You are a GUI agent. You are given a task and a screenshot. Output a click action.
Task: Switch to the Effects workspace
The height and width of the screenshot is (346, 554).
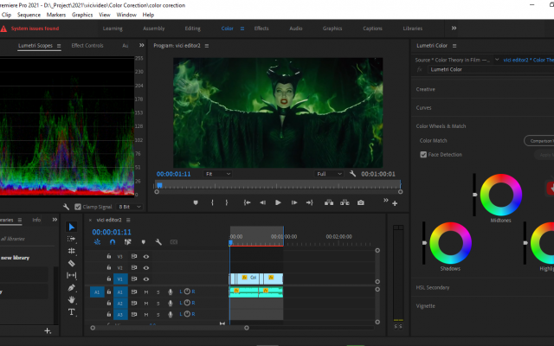[x=261, y=29]
